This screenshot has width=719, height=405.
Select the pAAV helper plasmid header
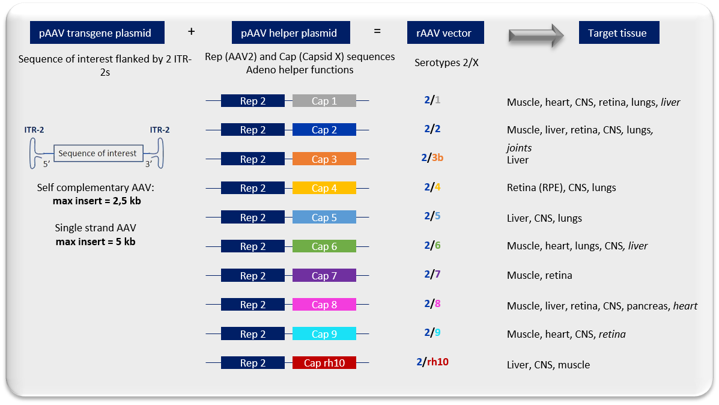289,33
